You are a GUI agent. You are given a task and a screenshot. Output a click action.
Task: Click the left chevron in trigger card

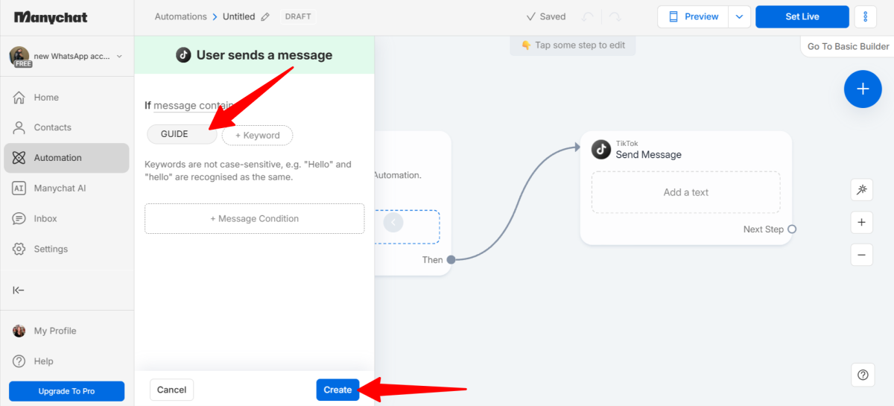[x=394, y=222]
